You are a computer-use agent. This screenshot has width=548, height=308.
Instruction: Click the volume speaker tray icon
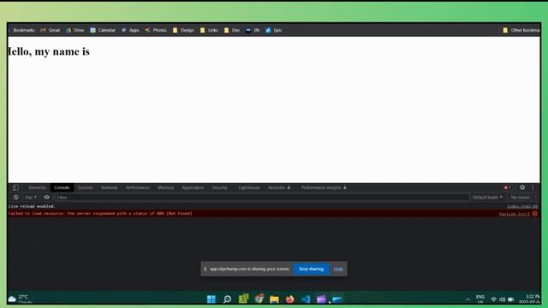pyautogui.click(x=503, y=299)
